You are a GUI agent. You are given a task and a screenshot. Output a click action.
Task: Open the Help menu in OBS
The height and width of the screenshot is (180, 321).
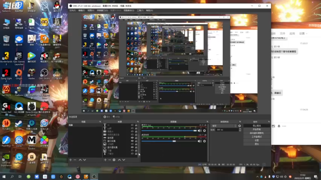click(149, 10)
